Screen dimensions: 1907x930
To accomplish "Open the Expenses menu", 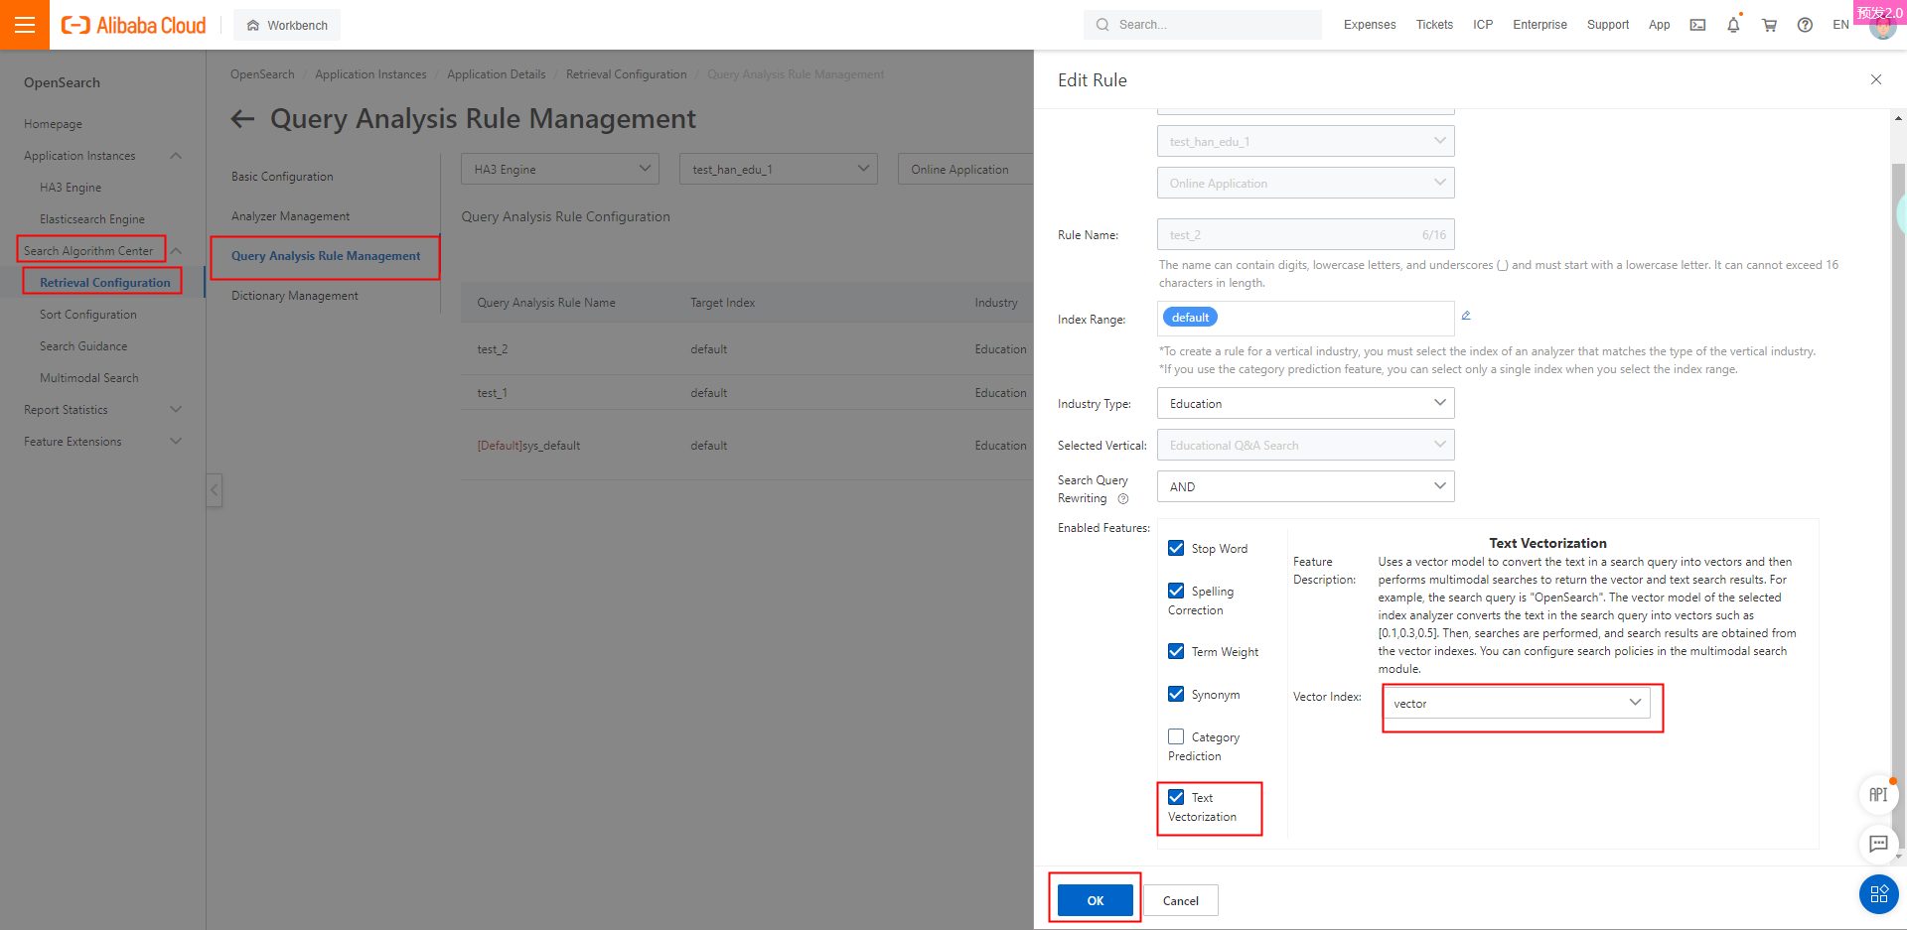I will coord(1370,25).
